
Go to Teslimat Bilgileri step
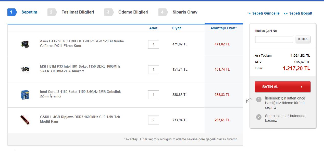pyautogui.click(x=78, y=12)
